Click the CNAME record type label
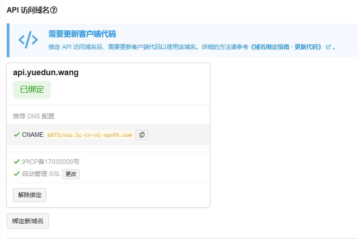This screenshot has height=239, width=358. [x=33, y=135]
